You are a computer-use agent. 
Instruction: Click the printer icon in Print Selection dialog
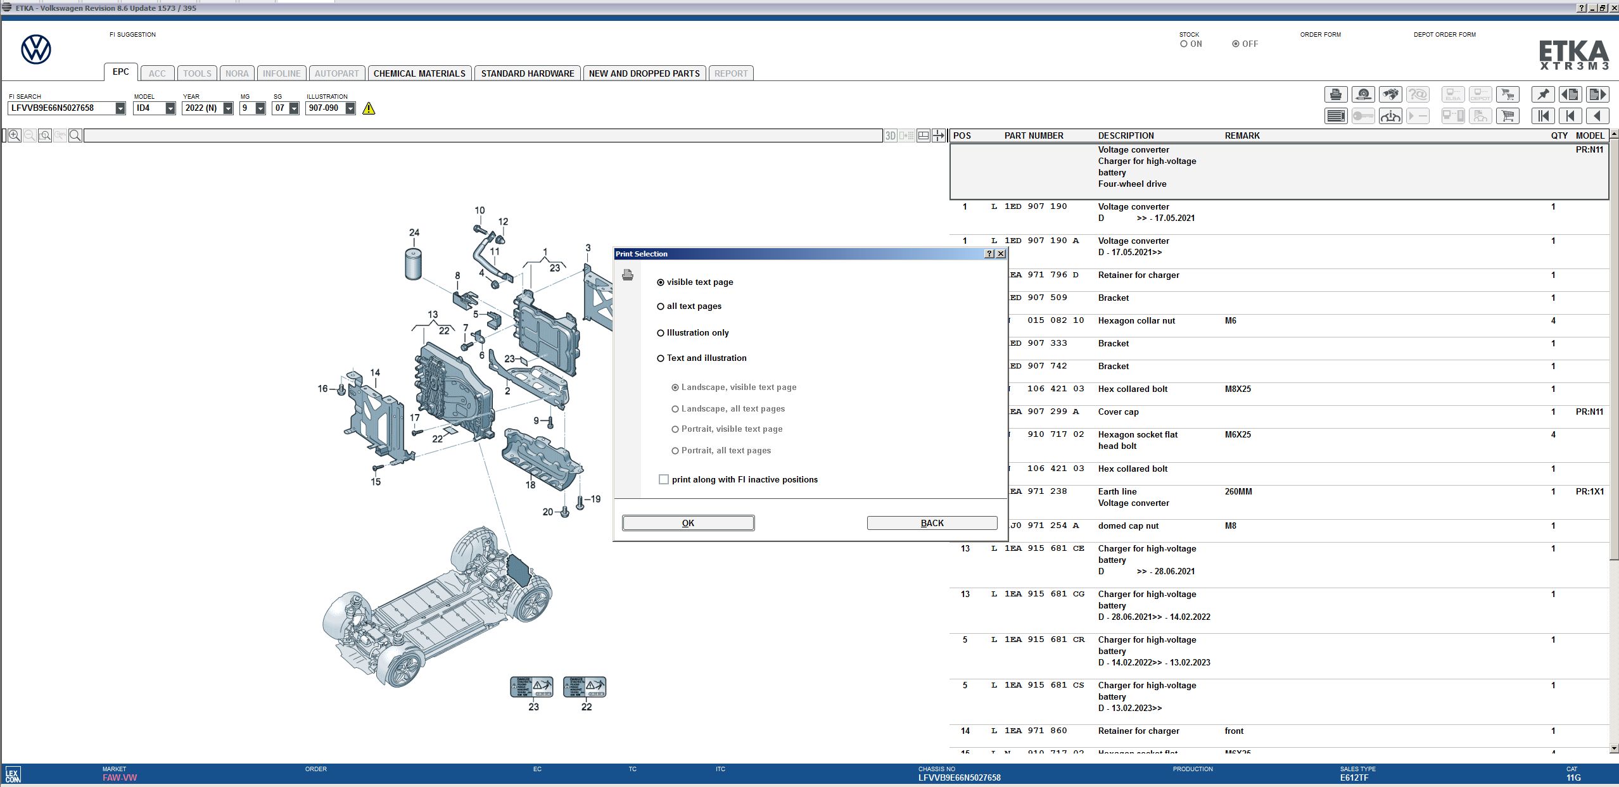coord(628,275)
